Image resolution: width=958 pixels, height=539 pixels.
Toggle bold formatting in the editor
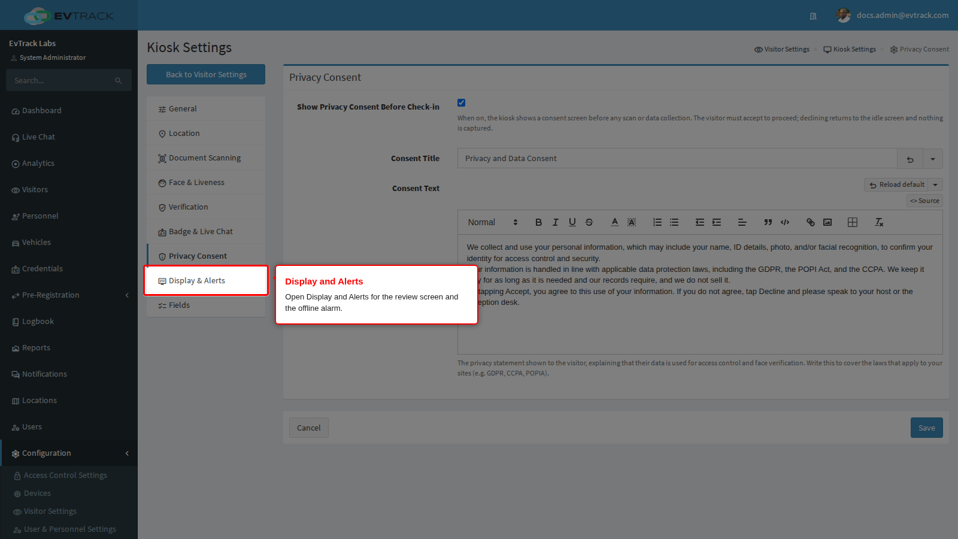538,222
